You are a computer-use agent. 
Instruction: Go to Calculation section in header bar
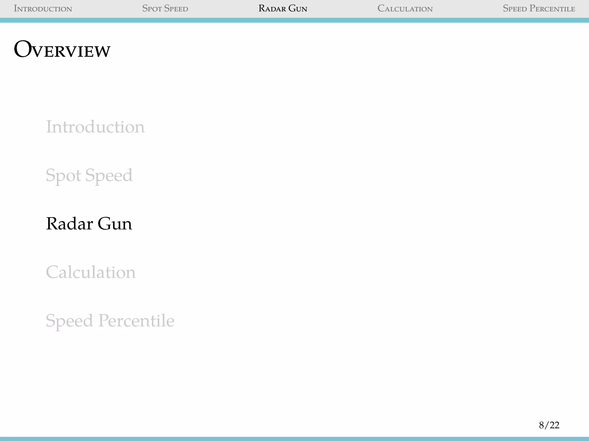coord(405,9)
